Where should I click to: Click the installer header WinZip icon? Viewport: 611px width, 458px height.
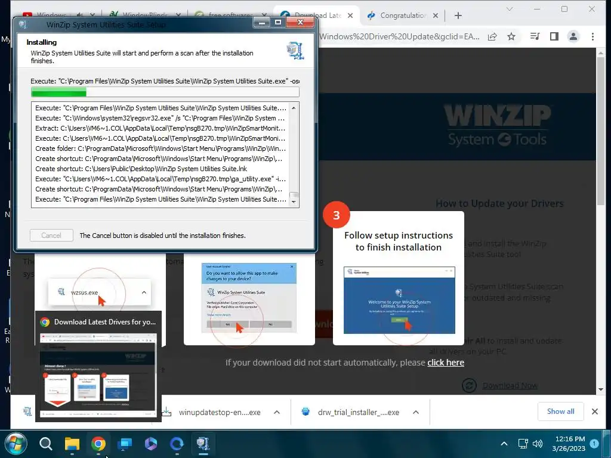point(295,51)
